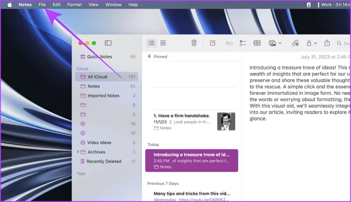Screen dimensions: 351x202
Task: Delete the note with trash icon
Action: pyautogui.click(x=194, y=43)
